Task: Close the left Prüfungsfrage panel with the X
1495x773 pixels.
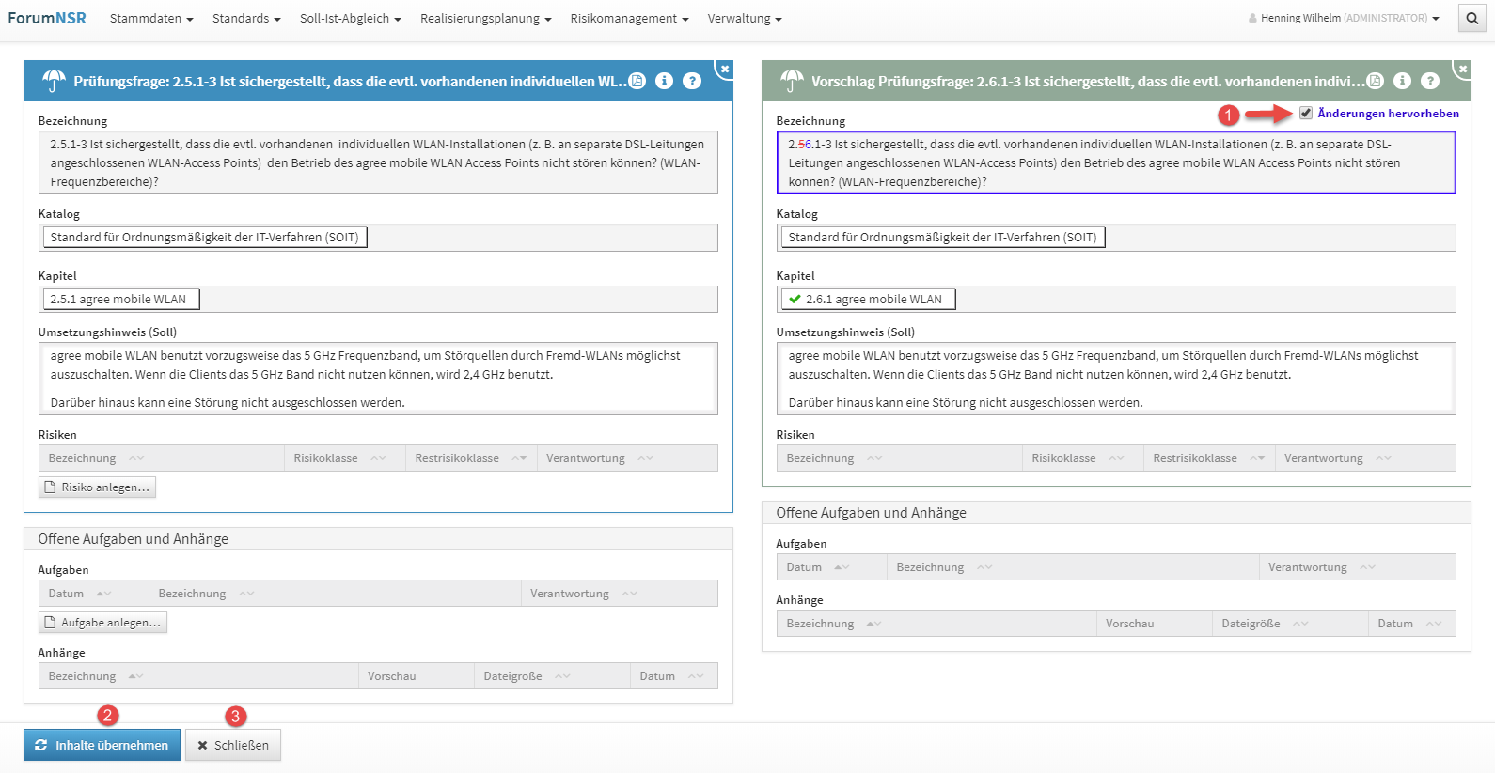Action: point(723,69)
